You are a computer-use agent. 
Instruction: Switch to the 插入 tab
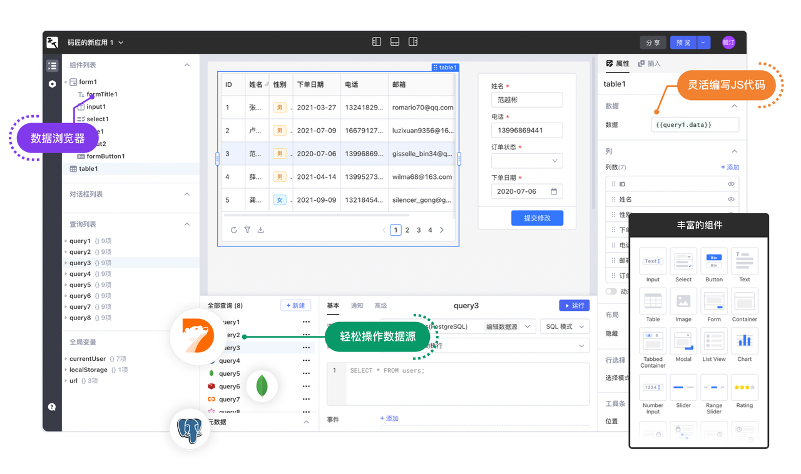pos(650,64)
